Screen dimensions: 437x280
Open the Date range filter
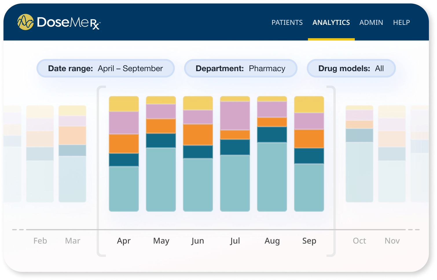[105, 69]
